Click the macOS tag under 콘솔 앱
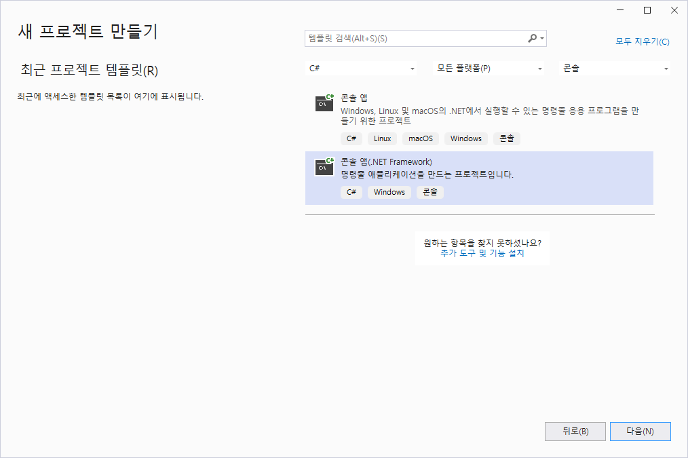 420,138
